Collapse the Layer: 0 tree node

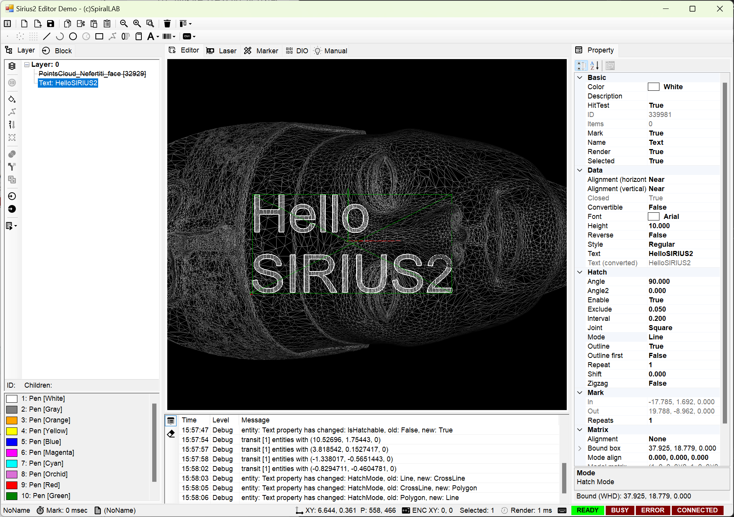(27, 64)
